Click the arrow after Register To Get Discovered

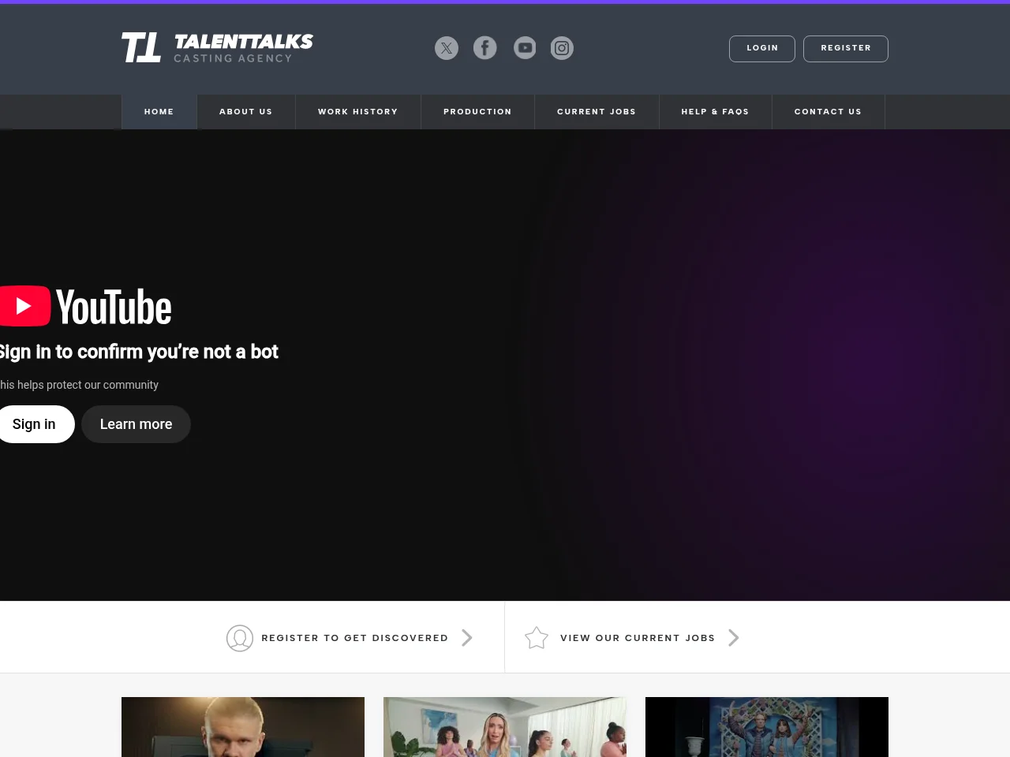(x=467, y=637)
